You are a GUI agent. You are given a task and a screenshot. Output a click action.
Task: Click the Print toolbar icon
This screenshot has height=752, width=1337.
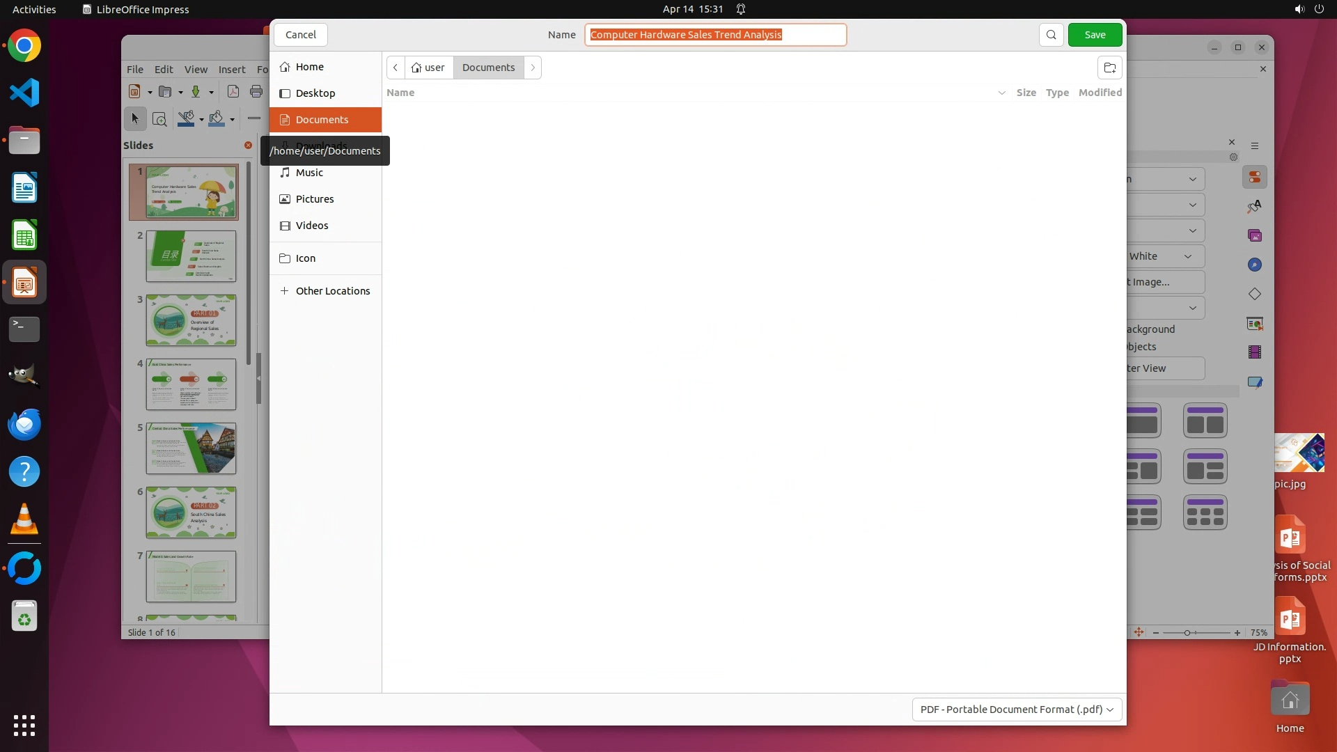click(x=256, y=92)
